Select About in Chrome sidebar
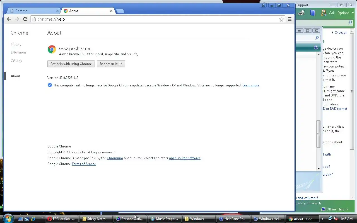 pos(15,76)
